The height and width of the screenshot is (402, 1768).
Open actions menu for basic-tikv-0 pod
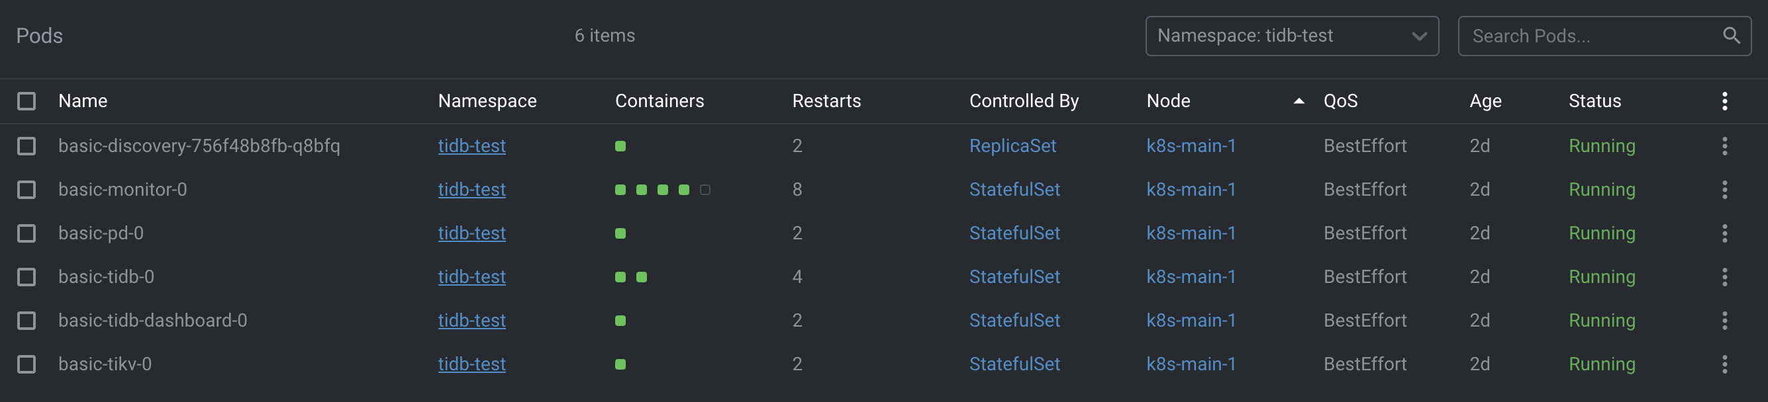tap(1724, 364)
